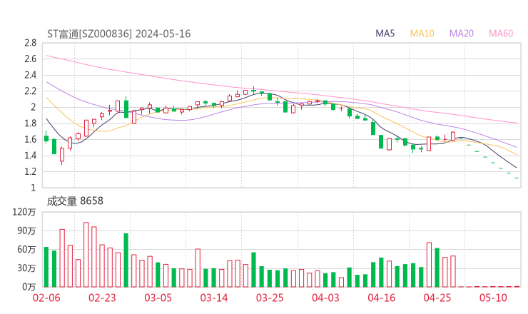The width and height of the screenshot is (528, 314).
Task: Toggle the MA10 legend label
Action: (422, 34)
